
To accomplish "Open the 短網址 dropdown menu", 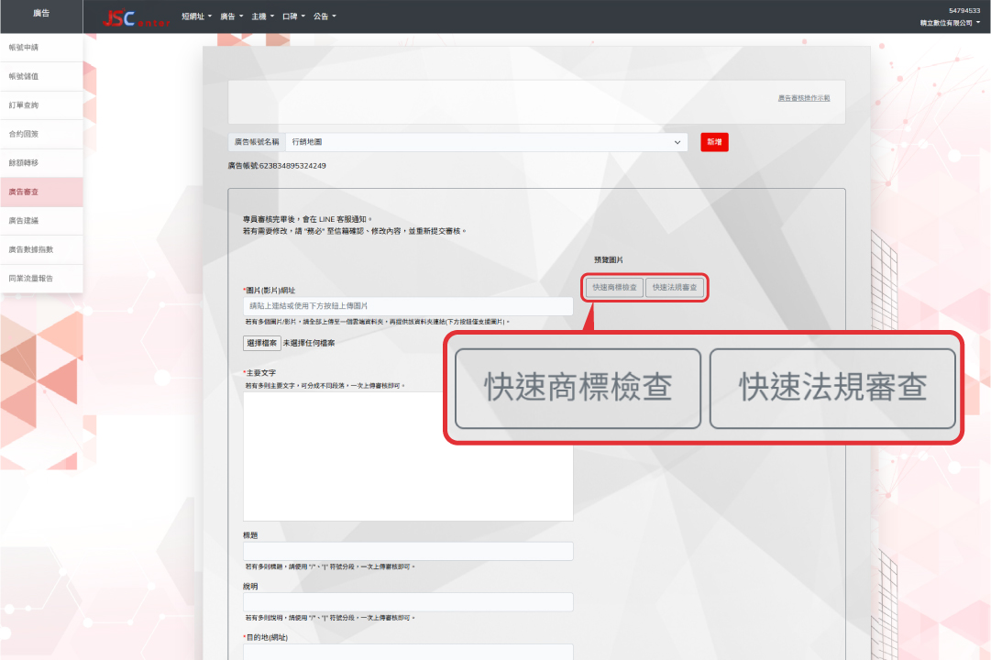I will pyautogui.click(x=196, y=16).
